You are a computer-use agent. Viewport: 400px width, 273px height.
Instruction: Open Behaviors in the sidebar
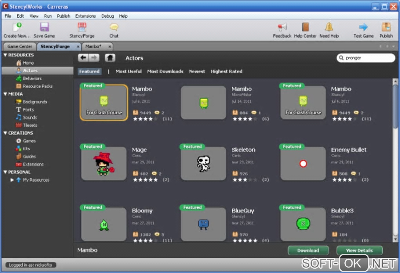[x=32, y=78]
